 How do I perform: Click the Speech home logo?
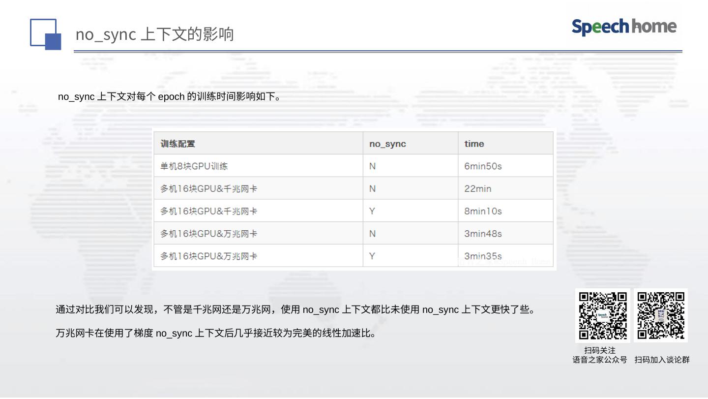click(624, 27)
